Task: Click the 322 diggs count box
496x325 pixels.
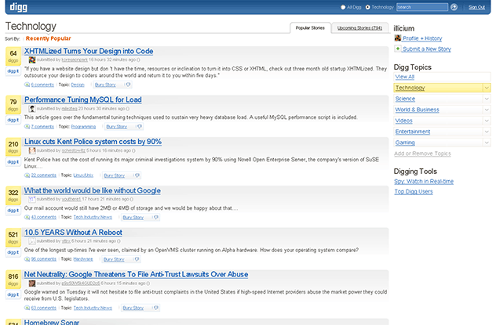Action: tap(13, 195)
